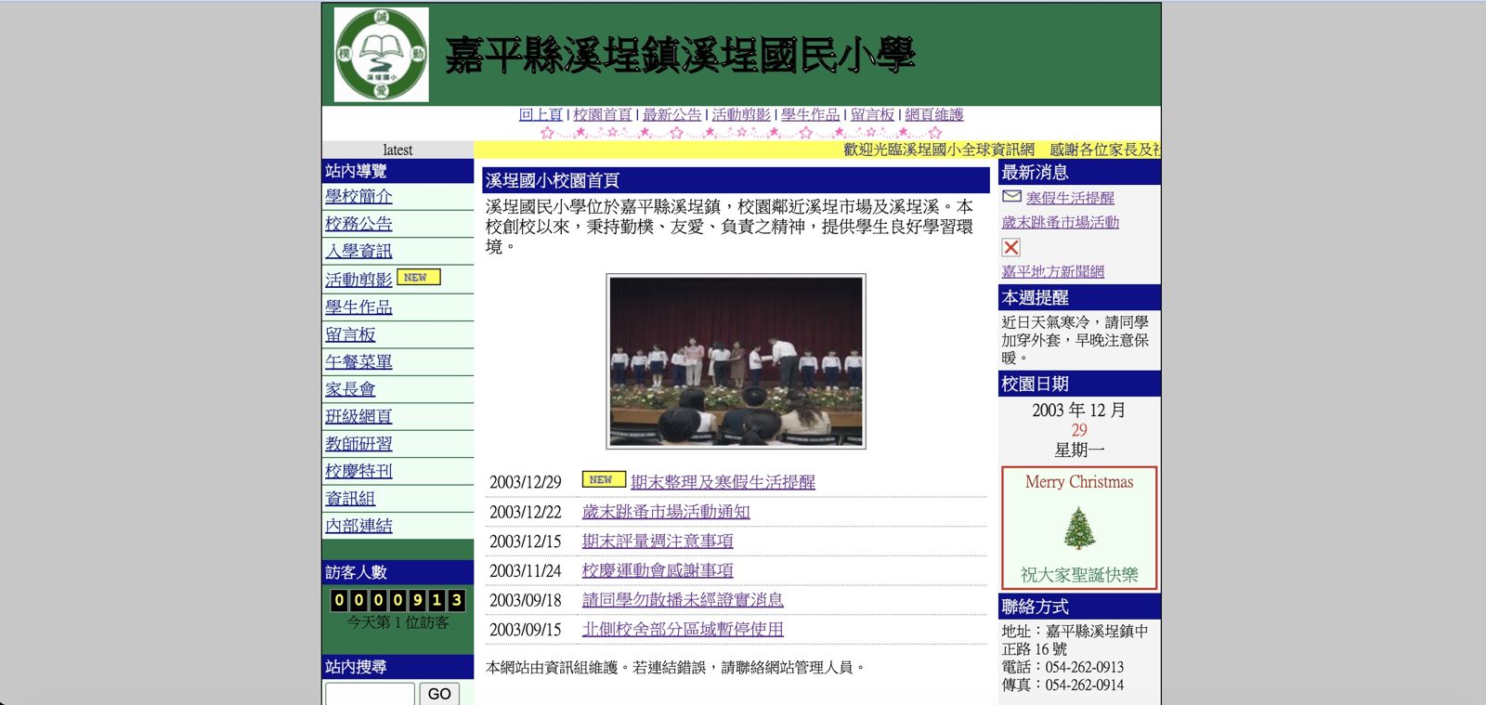Open 回上頁 in top navigation
This screenshot has height=705, width=1486.
pos(541,114)
